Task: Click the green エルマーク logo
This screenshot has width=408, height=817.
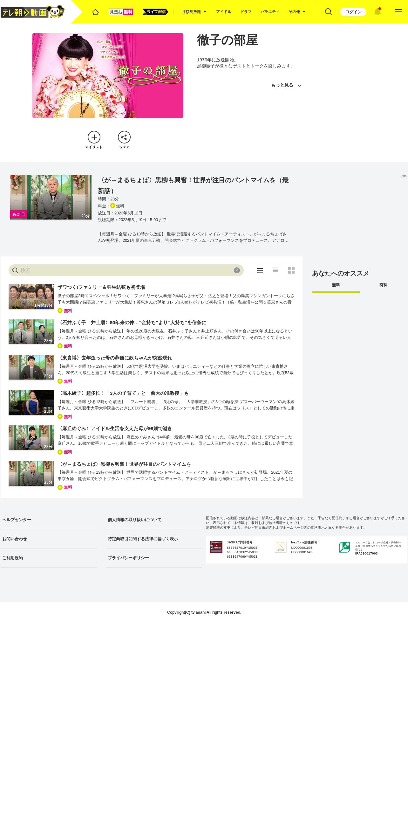Action: click(344, 547)
